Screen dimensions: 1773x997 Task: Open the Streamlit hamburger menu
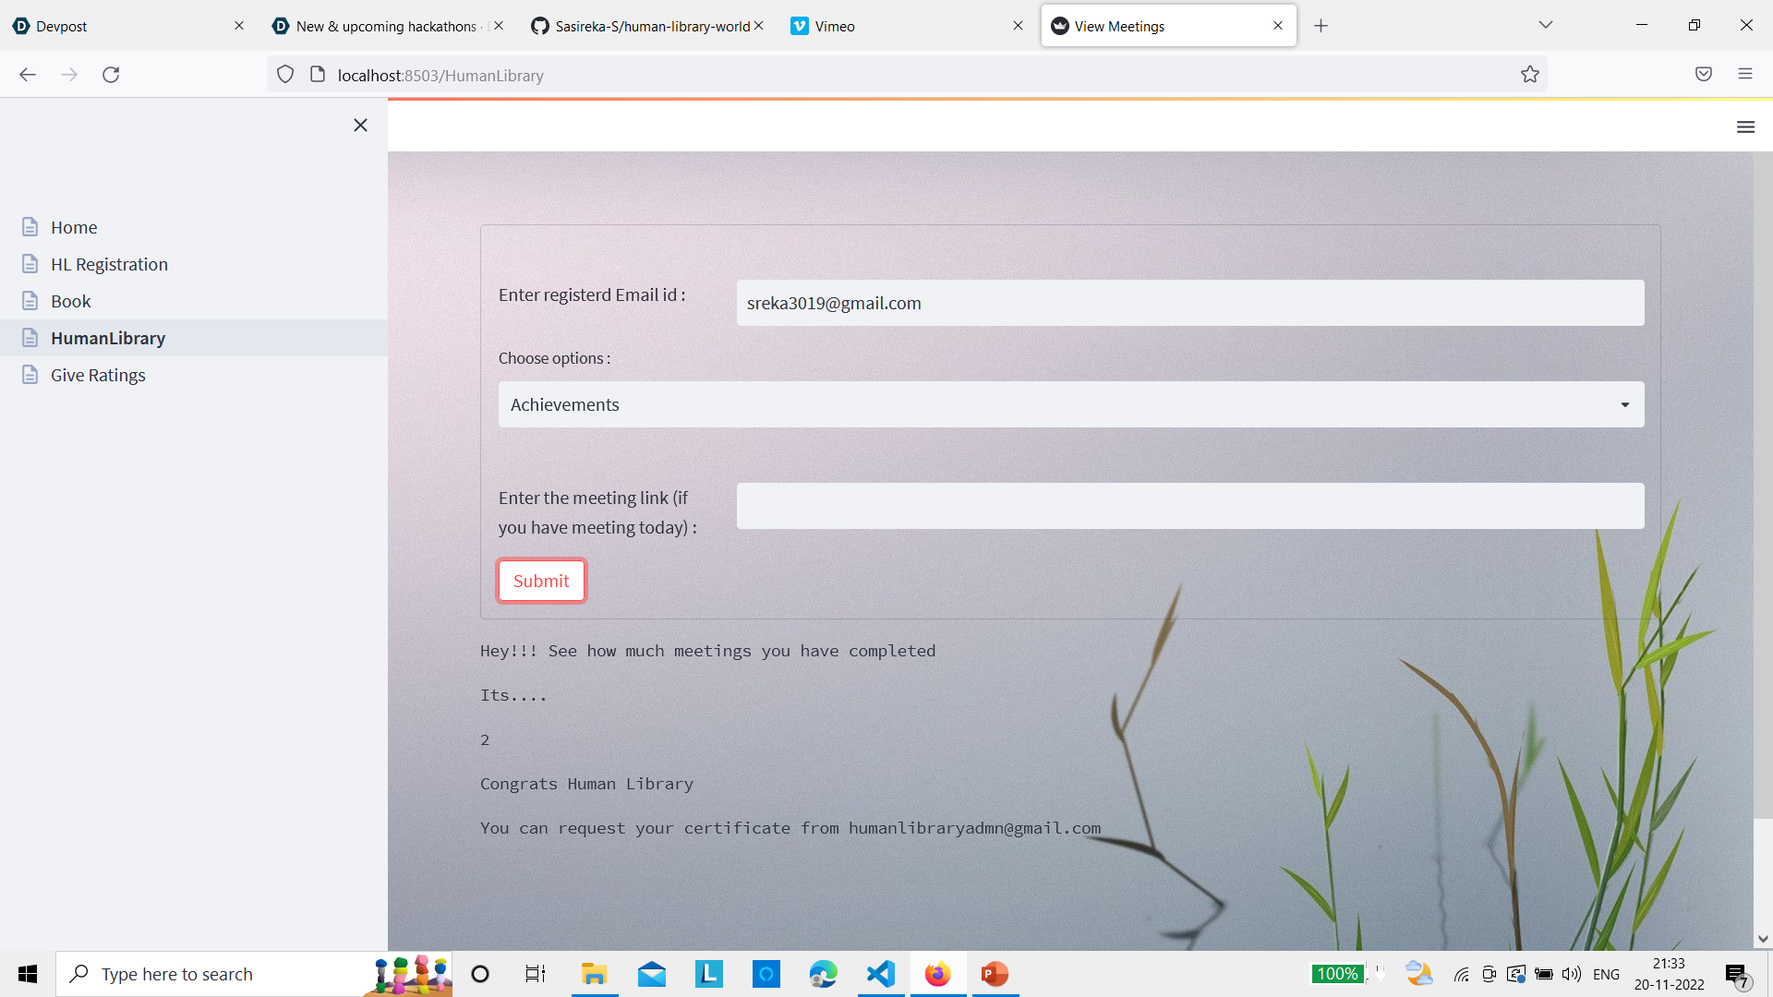tap(1745, 127)
